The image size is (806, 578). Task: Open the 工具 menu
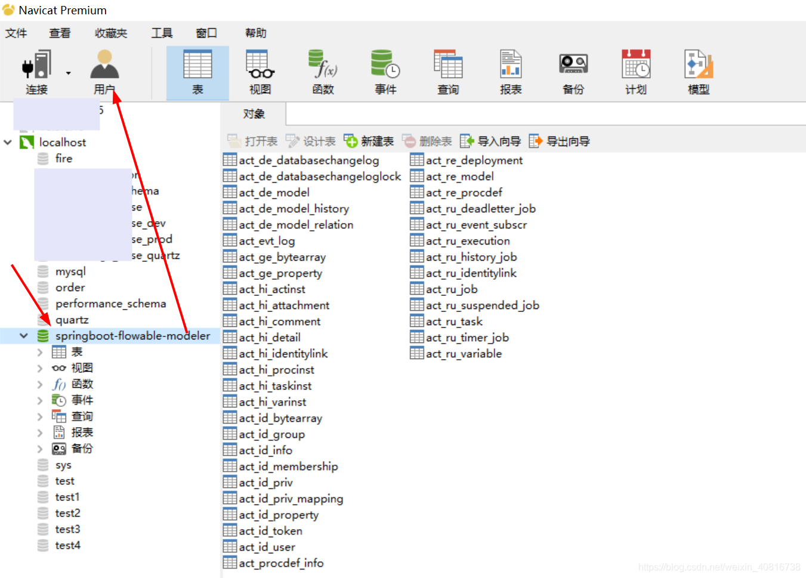click(x=162, y=33)
